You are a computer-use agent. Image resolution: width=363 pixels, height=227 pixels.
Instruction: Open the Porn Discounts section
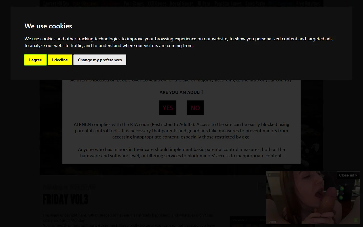pos(85,3)
